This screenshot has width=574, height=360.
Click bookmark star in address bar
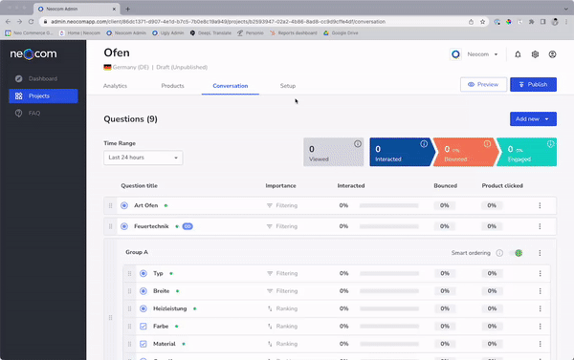482,22
